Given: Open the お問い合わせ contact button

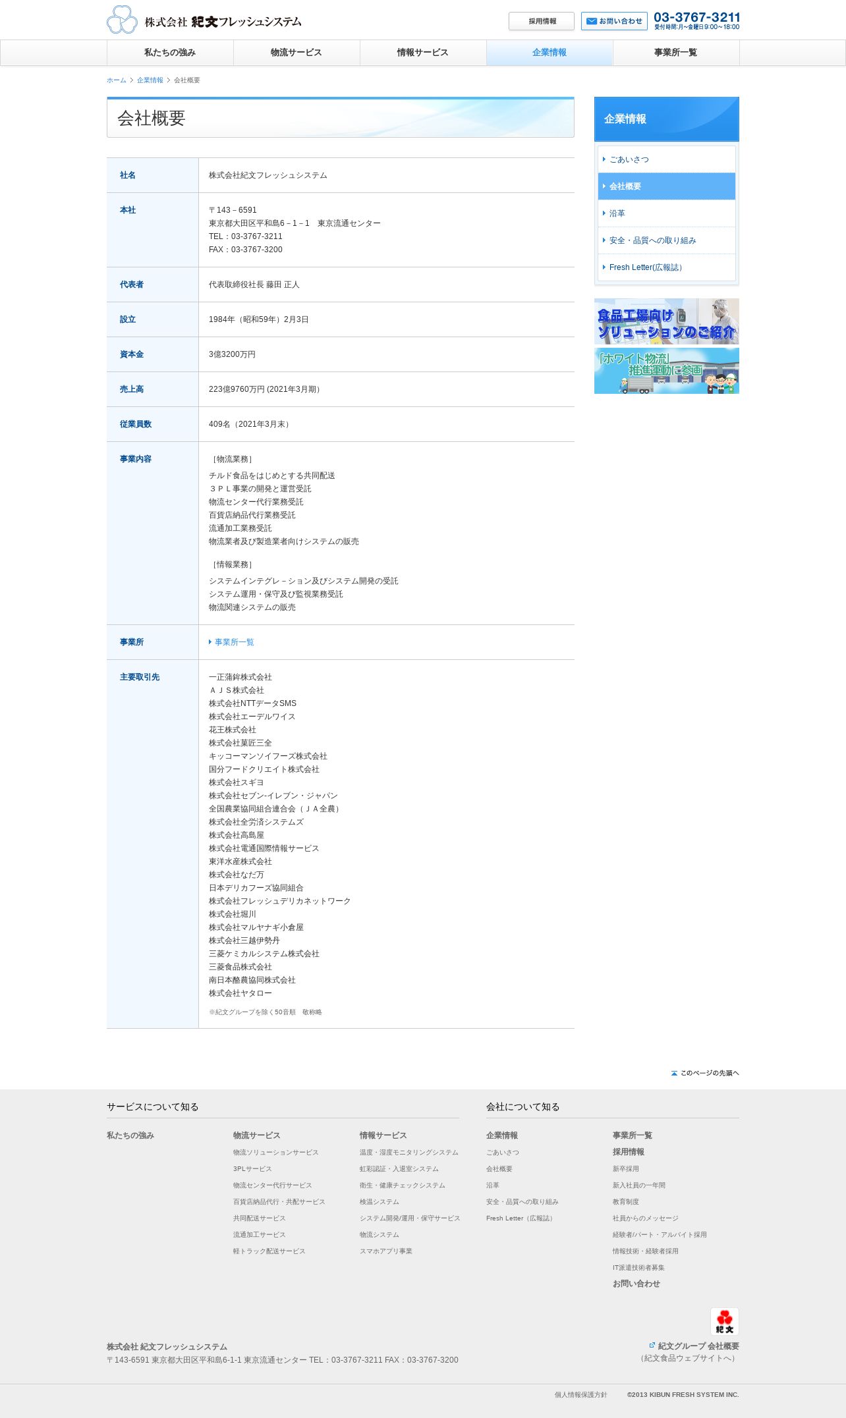Looking at the screenshot, I should point(614,21).
